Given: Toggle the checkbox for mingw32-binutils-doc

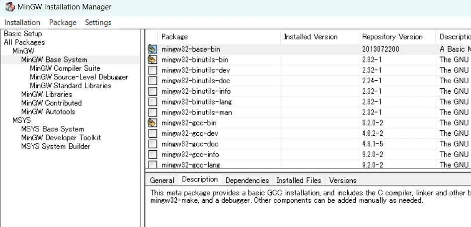Looking at the screenshot, I should tap(153, 81).
